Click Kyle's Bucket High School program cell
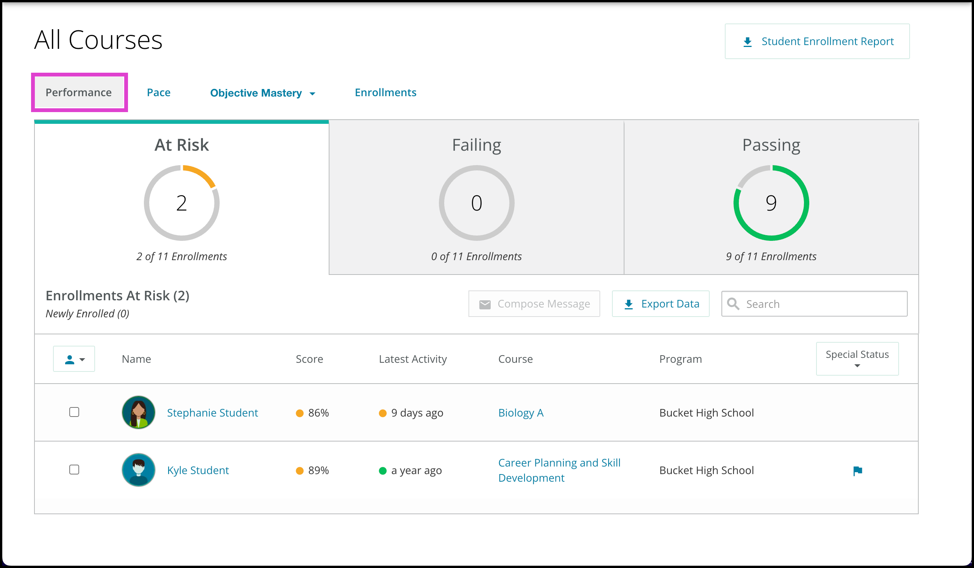 (x=707, y=470)
